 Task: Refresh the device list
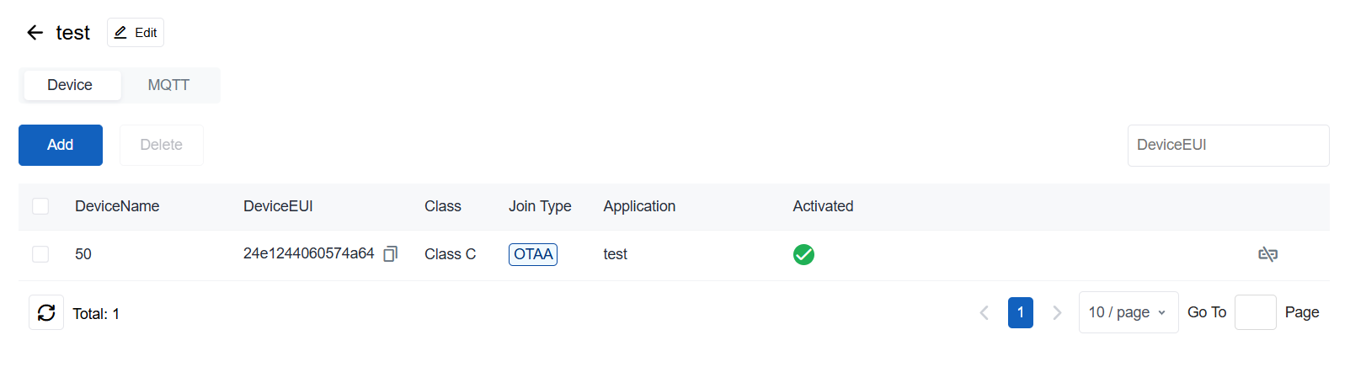coord(46,312)
